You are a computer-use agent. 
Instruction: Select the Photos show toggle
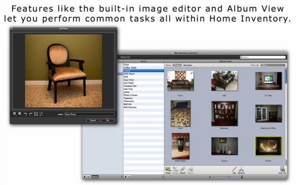(177, 65)
